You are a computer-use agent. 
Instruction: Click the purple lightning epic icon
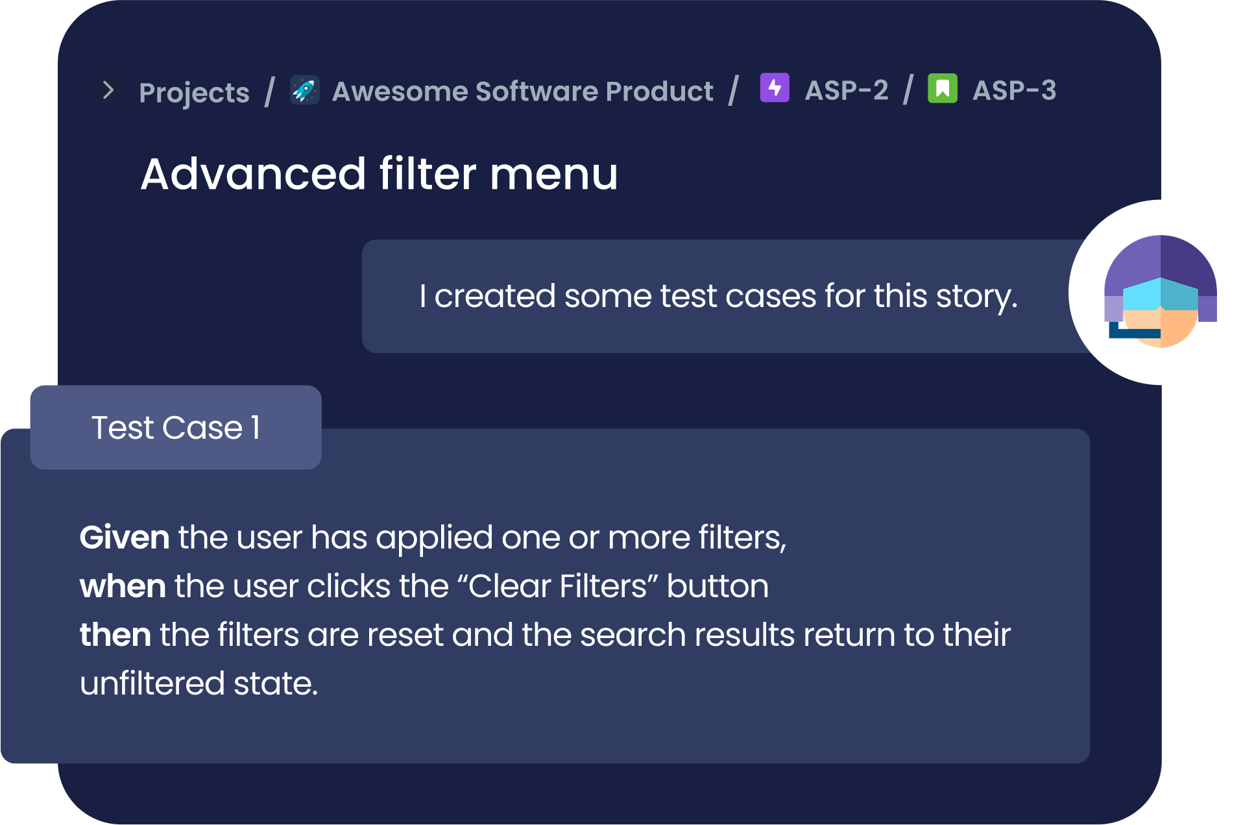(775, 88)
